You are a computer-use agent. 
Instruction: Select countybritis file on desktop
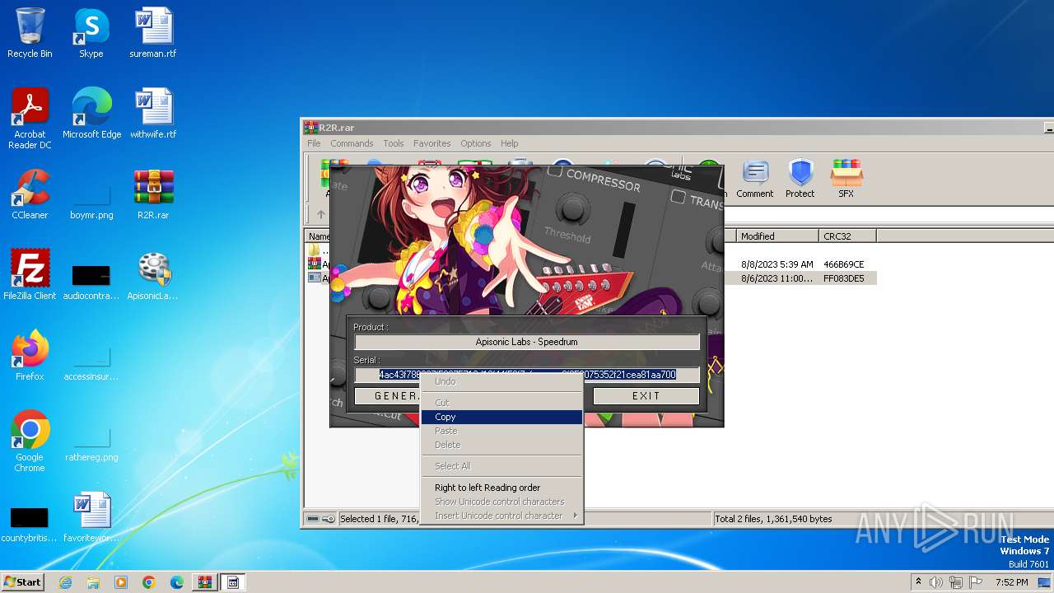point(30,524)
